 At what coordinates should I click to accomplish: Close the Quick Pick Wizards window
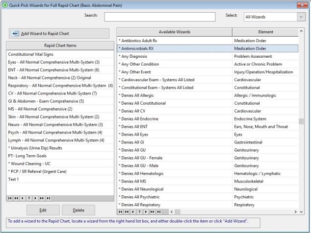(302, 5)
